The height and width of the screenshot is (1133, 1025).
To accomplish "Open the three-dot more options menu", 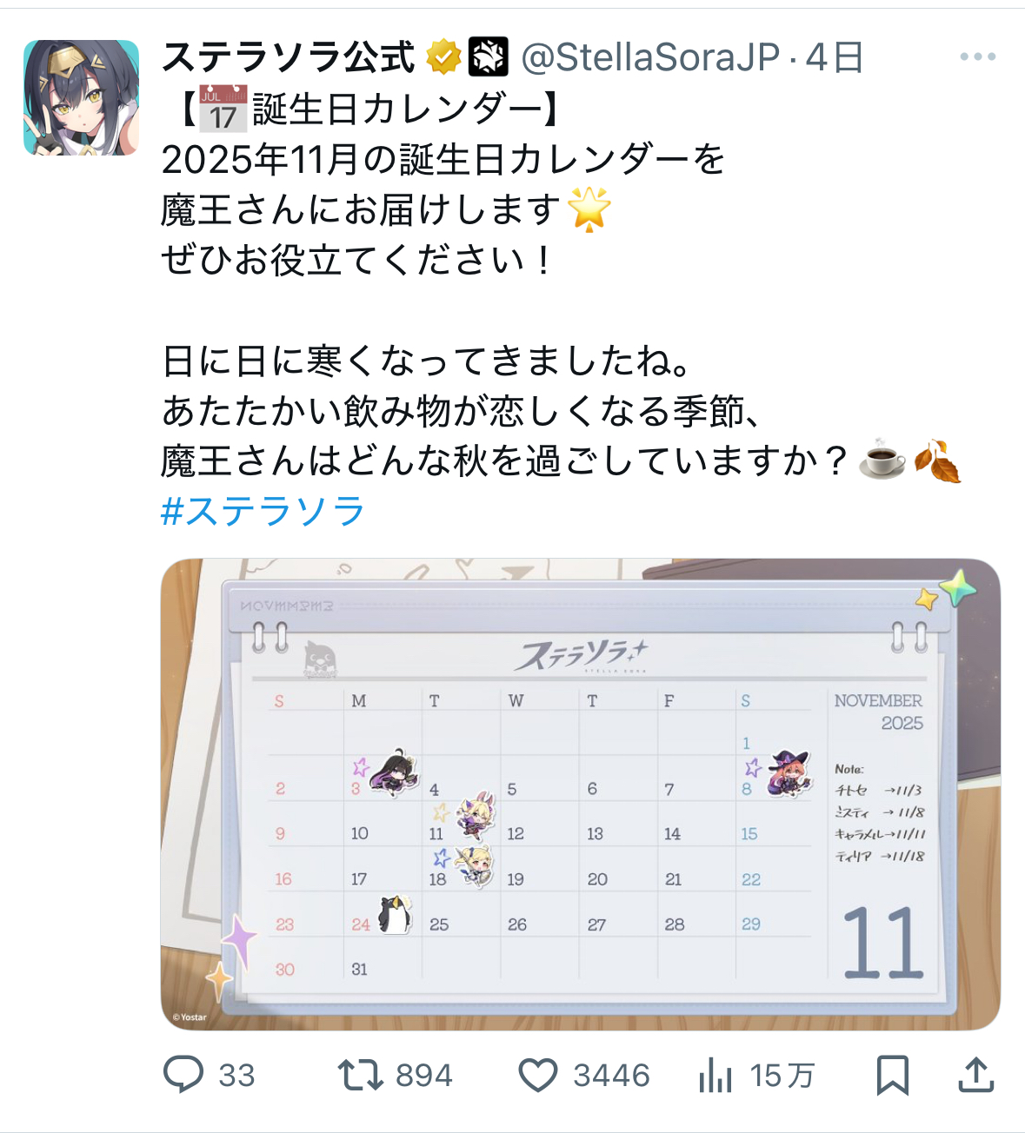I will click(x=978, y=56).
